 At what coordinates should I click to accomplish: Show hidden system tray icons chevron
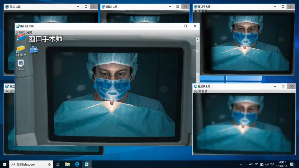(x=241, y=164)
